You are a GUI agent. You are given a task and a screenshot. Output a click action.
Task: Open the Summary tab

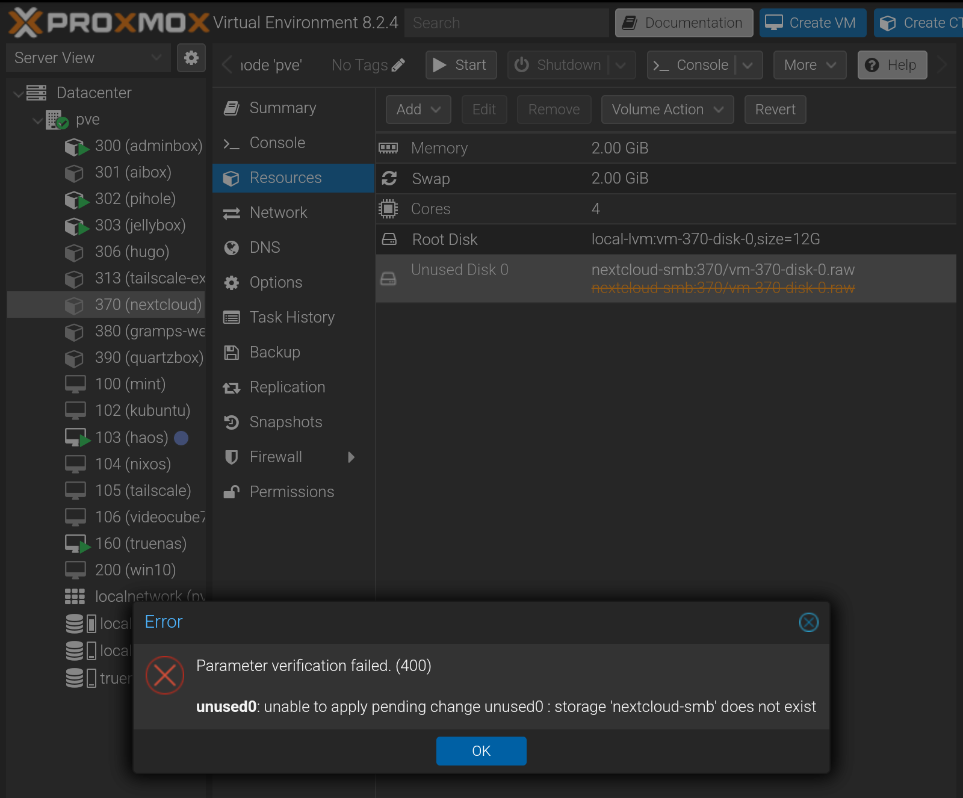pyautogui.click(x=294, y=108)
